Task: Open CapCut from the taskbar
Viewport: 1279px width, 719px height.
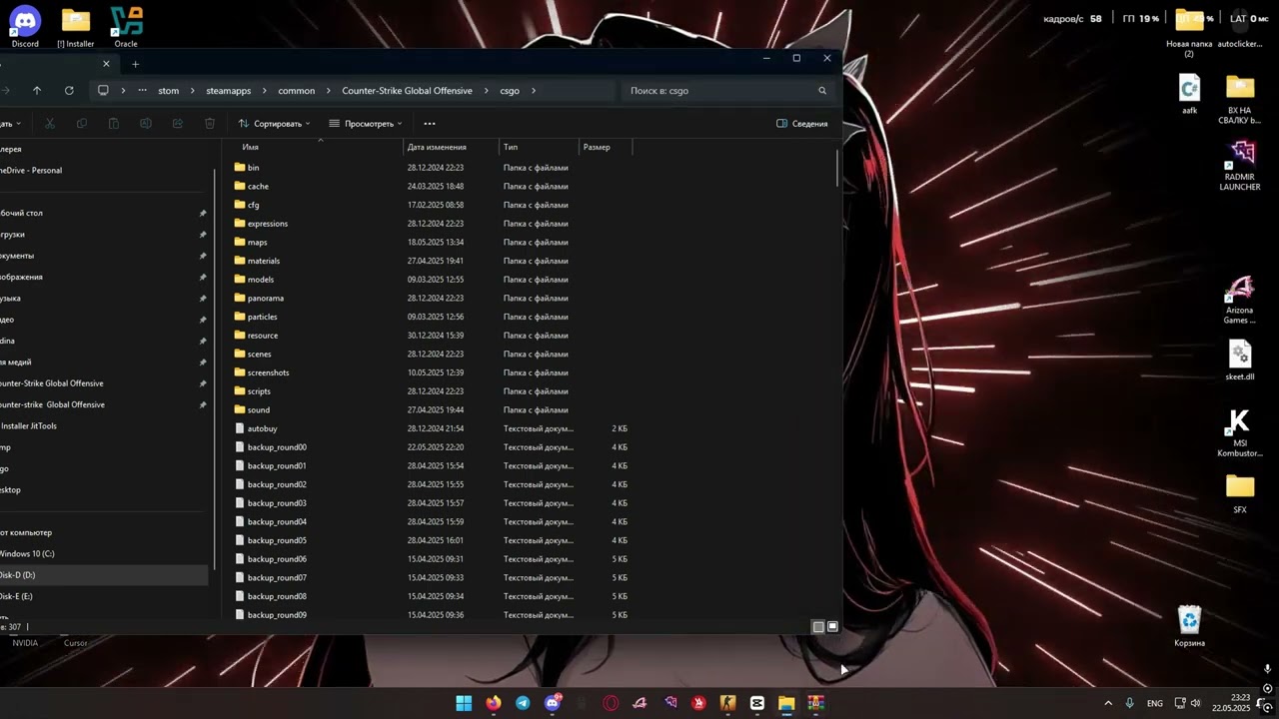Action: click(757, 703)
